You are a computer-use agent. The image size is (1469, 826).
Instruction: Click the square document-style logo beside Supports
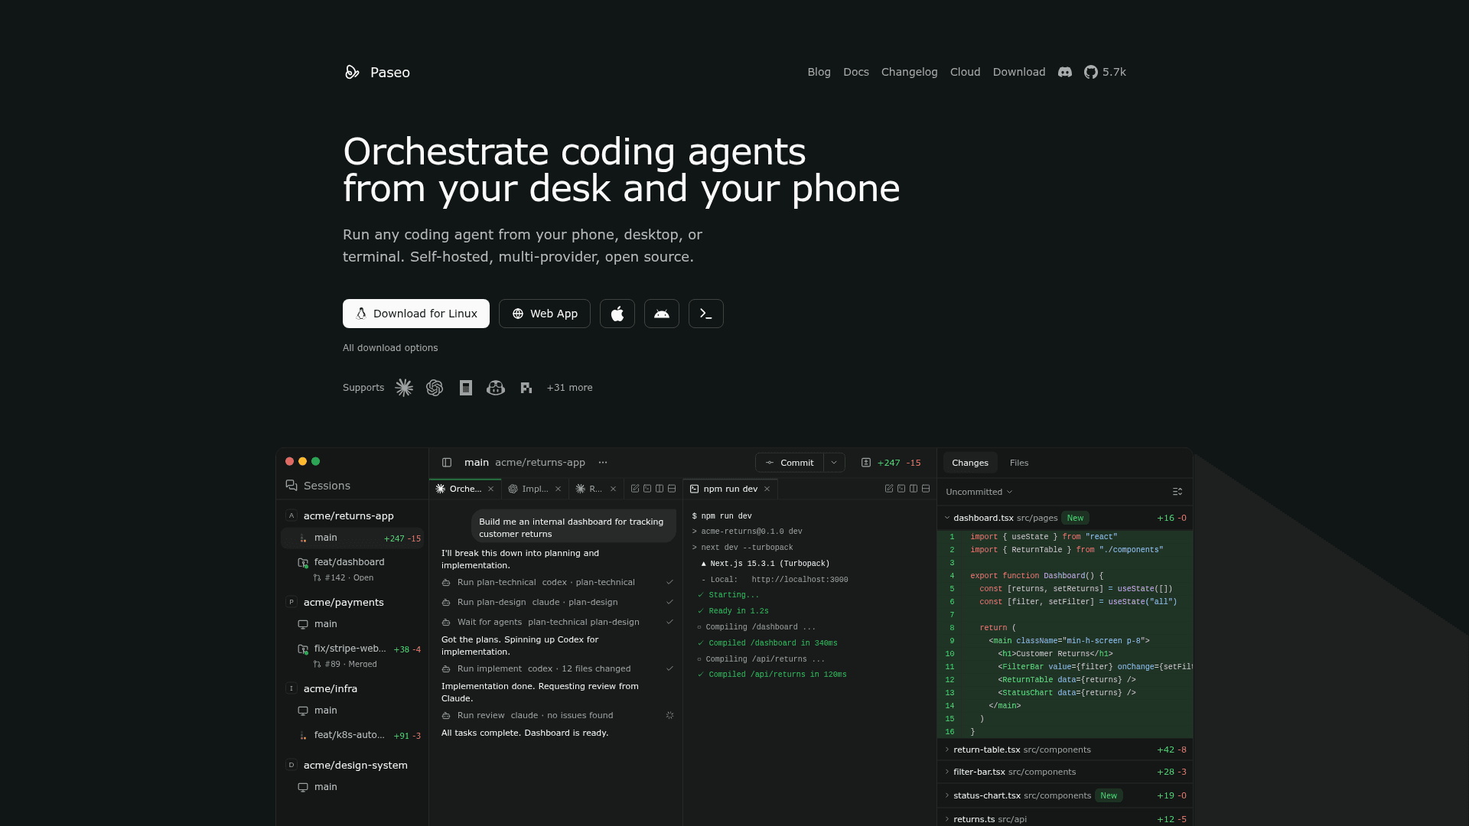point(465,388)
